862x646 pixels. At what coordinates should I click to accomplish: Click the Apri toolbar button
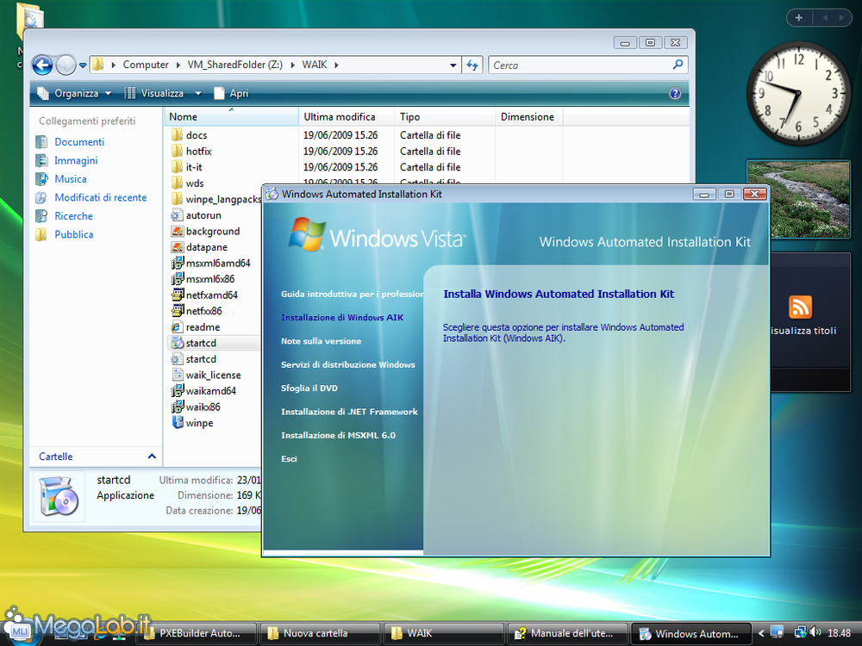[x=231, y=93]
